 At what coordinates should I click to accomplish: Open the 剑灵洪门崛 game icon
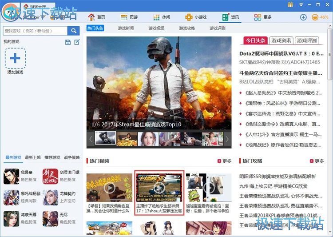click(50, 177)
